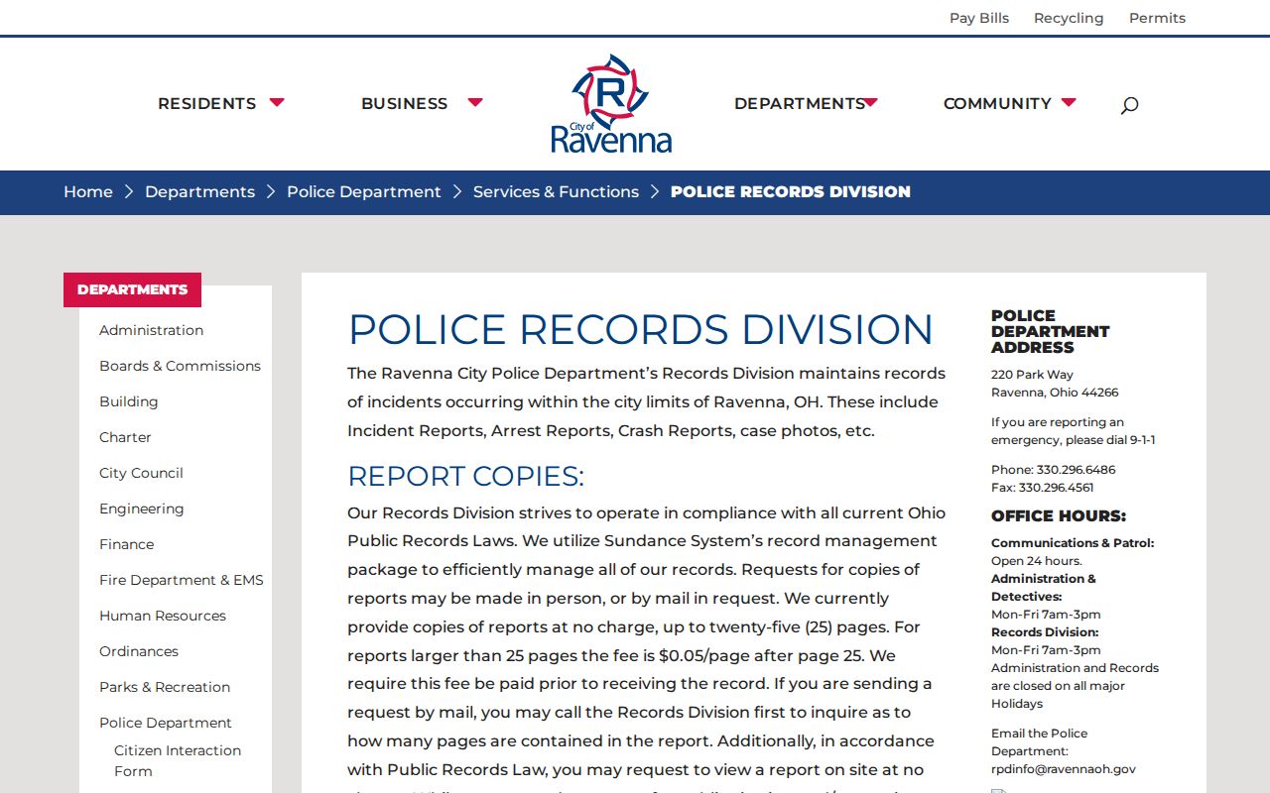
Task: Click fax number 330.296.4561
Action: (x=1056, y=488)
